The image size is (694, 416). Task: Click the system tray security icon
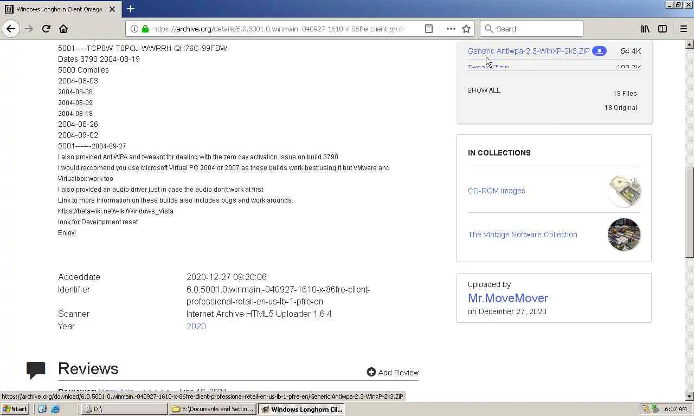(x=645, y=409)
